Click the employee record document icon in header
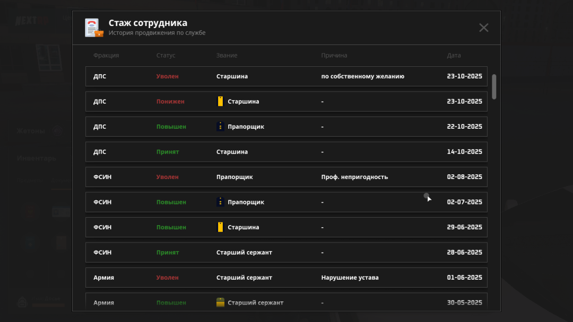The width and height of the screenshot is (573, 322). [x=94, y=28]
